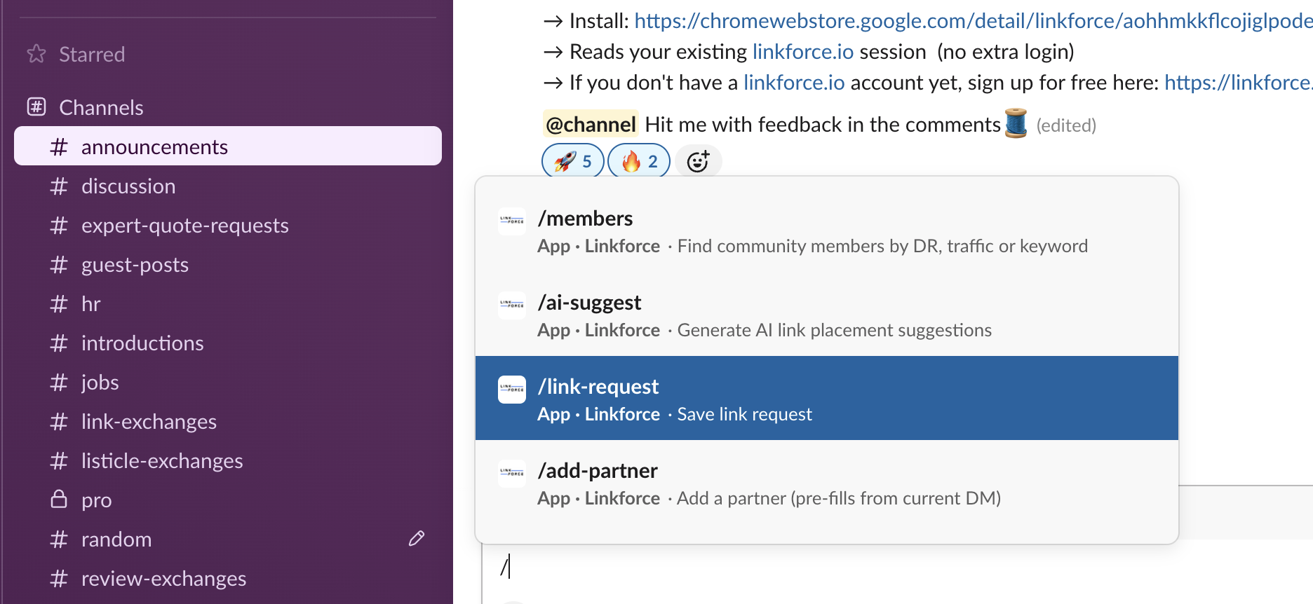Click the Linkforce logo beside /members

(512, 221)
